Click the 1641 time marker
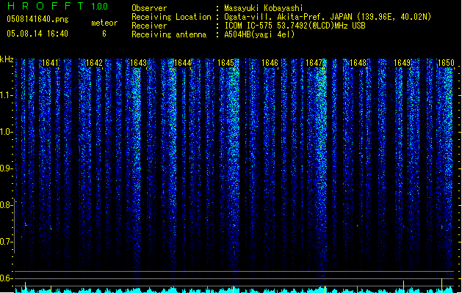 click(50, 63)
